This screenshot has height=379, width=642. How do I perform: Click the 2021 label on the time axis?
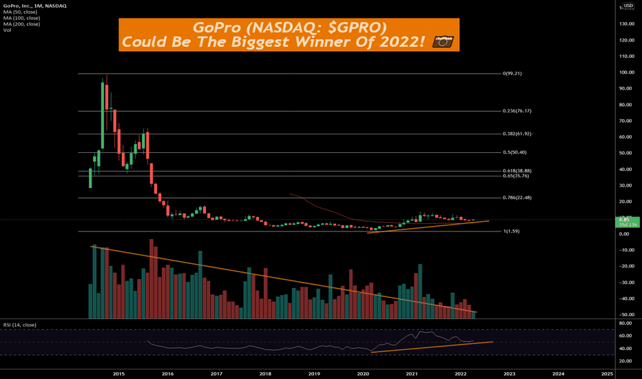click(411, 373)
